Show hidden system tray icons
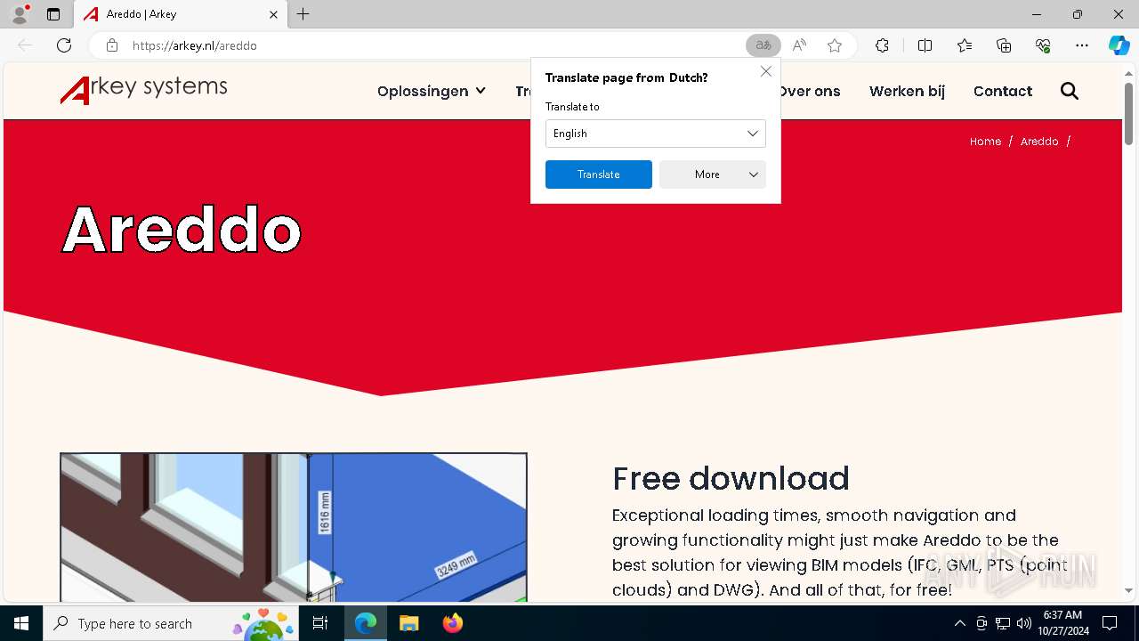Image resolution: width=1139 pixels, height=641 pixels. 959,623
